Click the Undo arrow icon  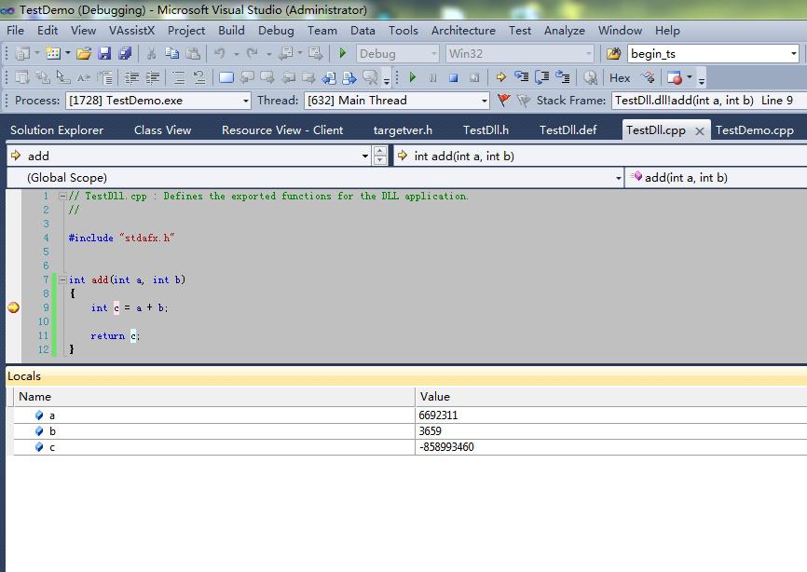[x=220, y=53]
